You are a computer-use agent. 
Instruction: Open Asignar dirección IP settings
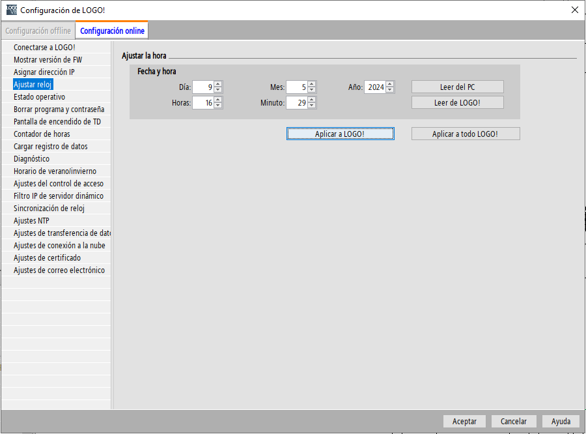pos(44,72)
